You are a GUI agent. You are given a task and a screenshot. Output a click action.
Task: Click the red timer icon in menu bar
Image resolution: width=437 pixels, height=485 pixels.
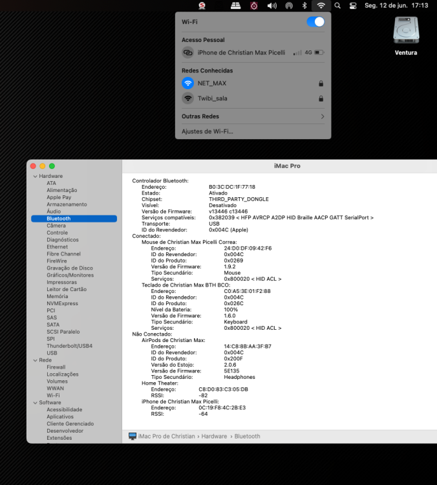254,6
